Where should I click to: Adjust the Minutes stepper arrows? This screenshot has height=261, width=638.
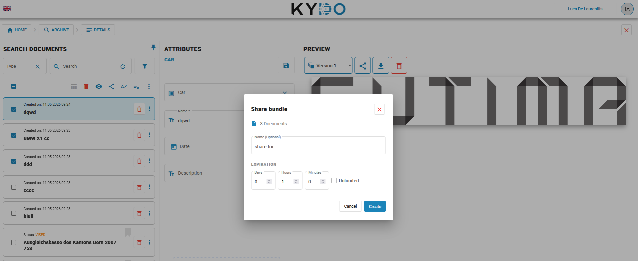coord(322,182)
